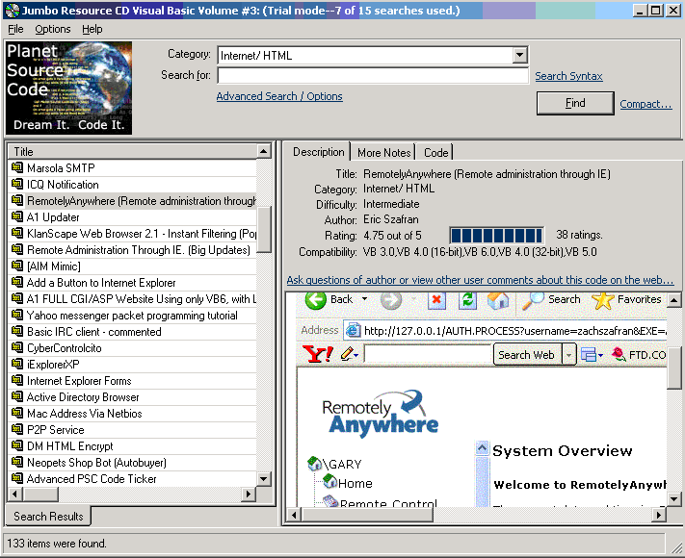685x558 pixels.
Task: Click the Search Web button
Action: [526, 355]
